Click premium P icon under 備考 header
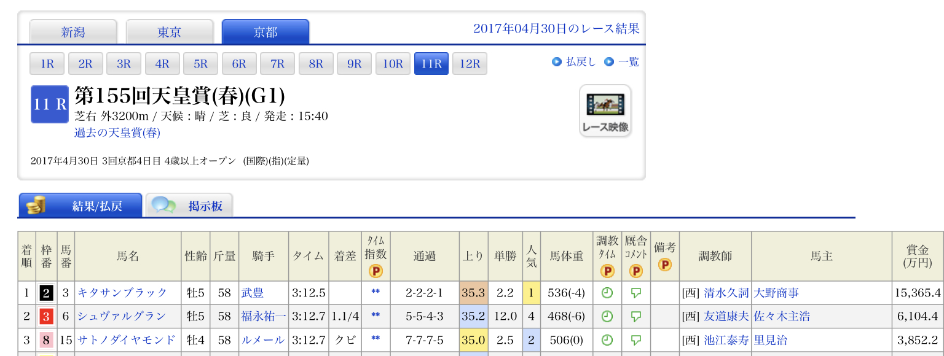Screen dimensions: 944x356 click(x=665, y=265)
